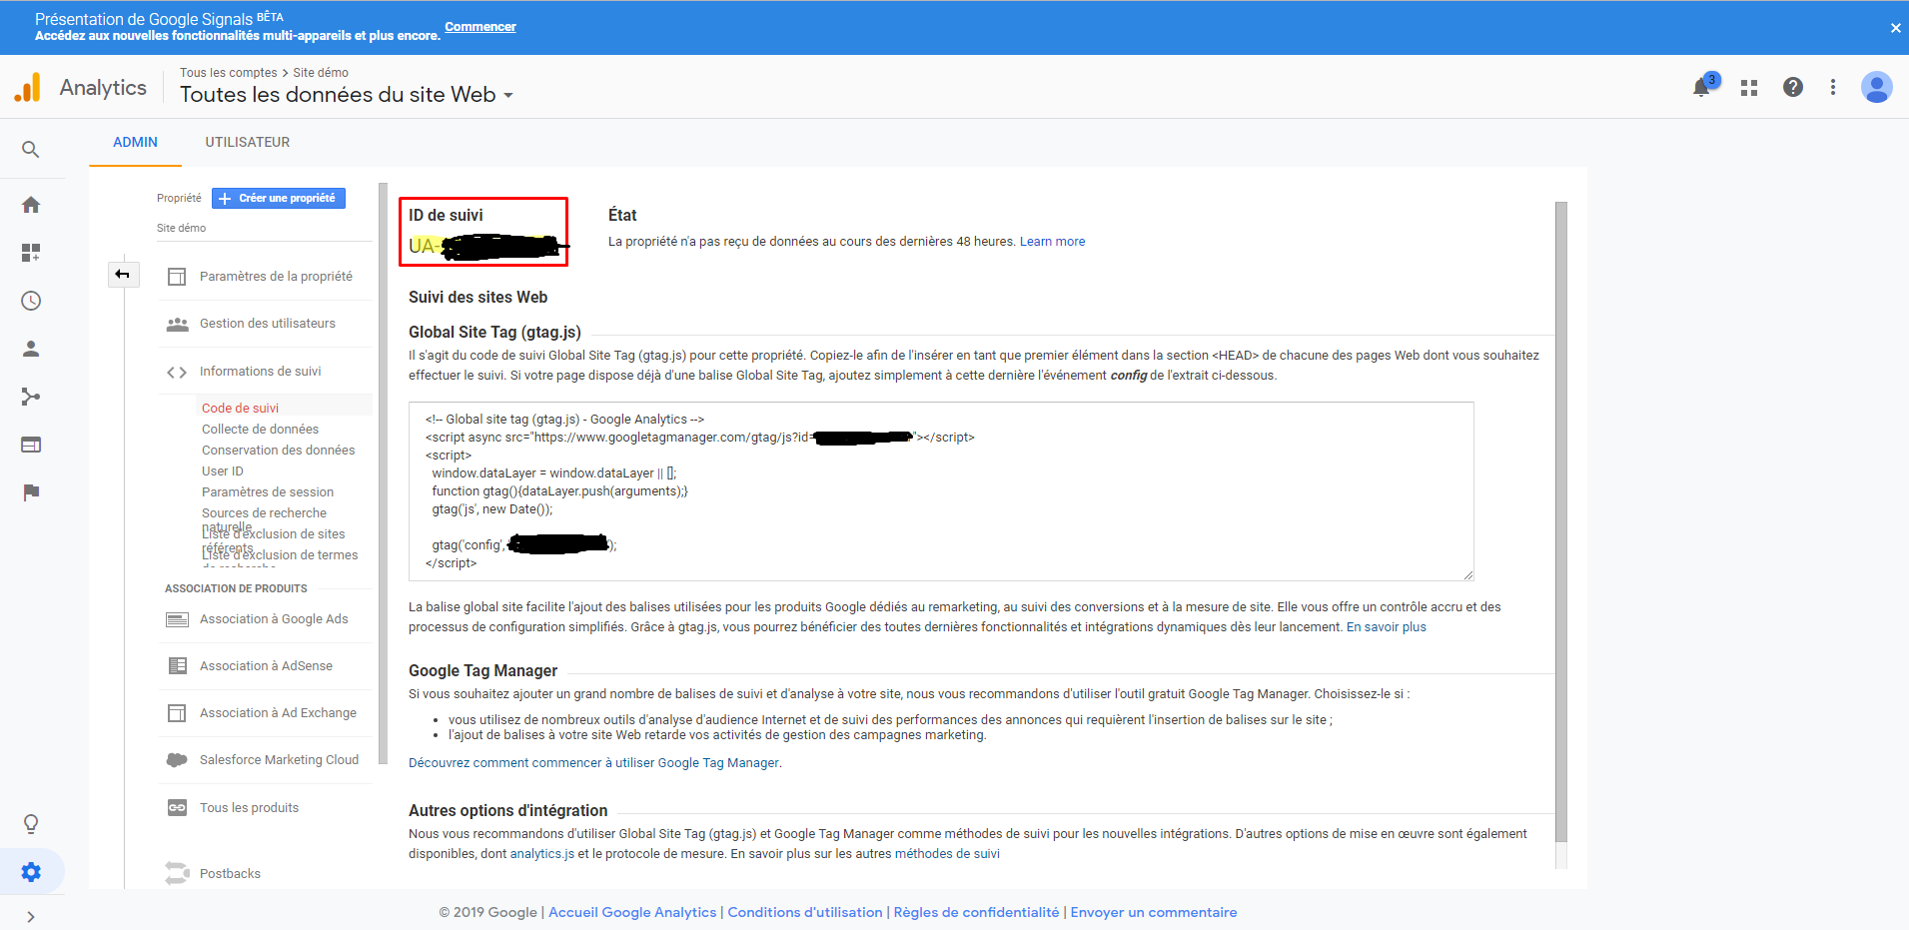This screenshot has height=930, width=1909.
Task: Click the Commencer link in banner
Action: (480, 27)
